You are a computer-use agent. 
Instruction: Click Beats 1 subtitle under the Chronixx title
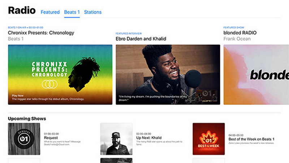[x=15, y=39]
